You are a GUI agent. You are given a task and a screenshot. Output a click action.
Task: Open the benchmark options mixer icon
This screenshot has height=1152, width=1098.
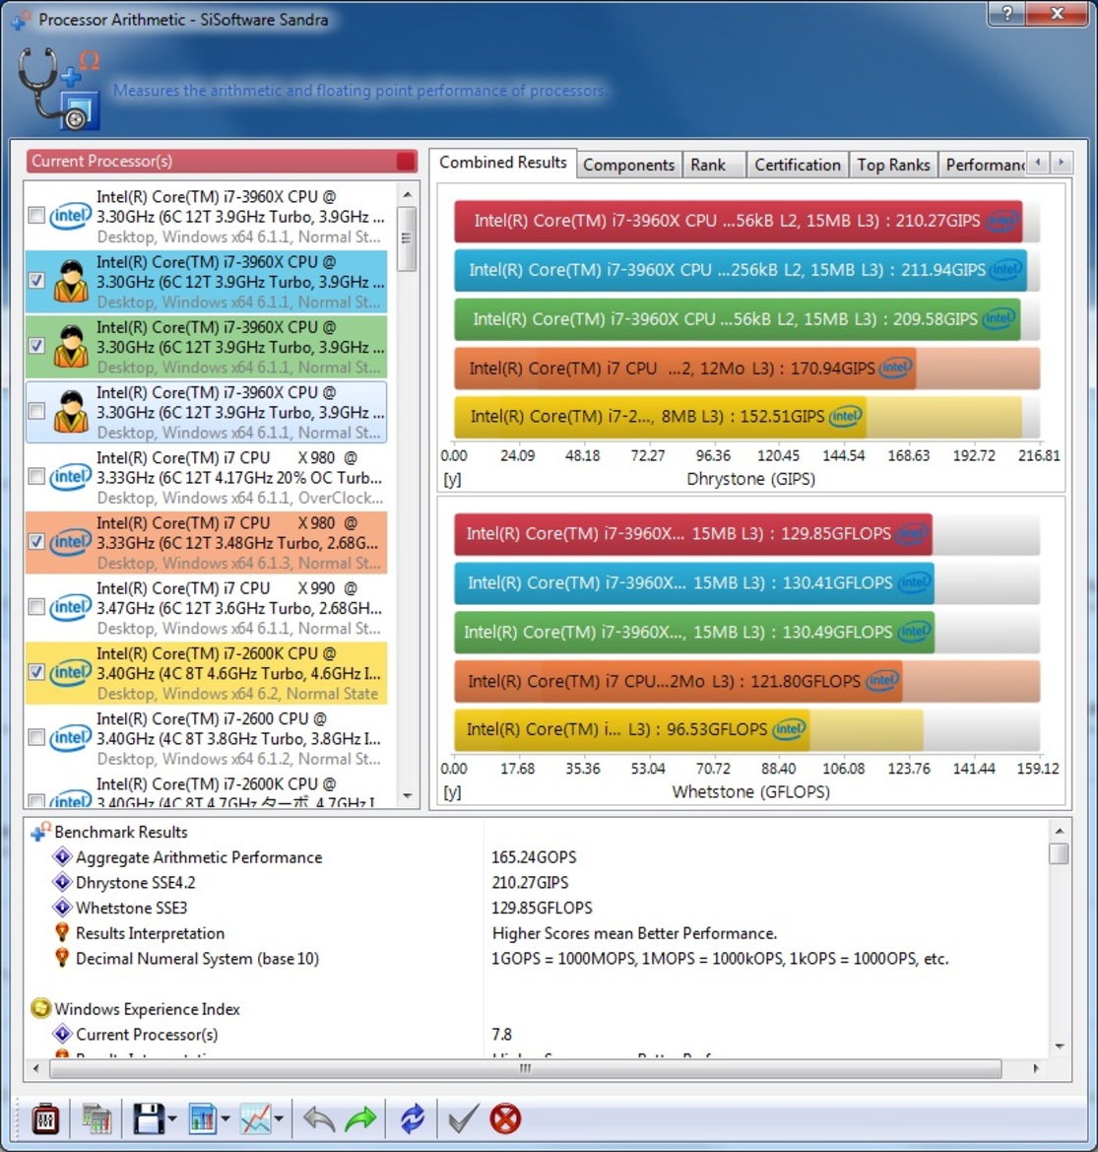[x=45, y=1118]
